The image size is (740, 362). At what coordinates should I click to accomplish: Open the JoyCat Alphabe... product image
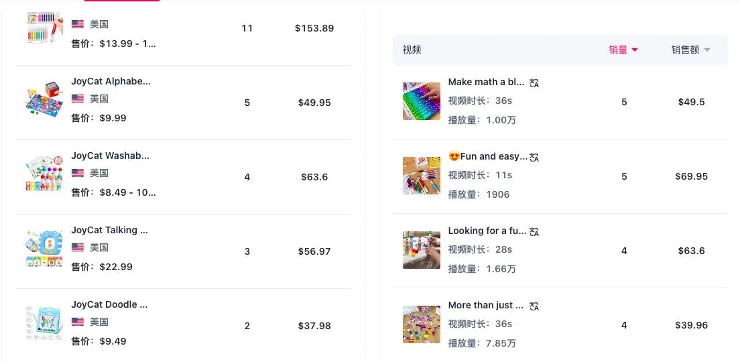tap(44, 100)
